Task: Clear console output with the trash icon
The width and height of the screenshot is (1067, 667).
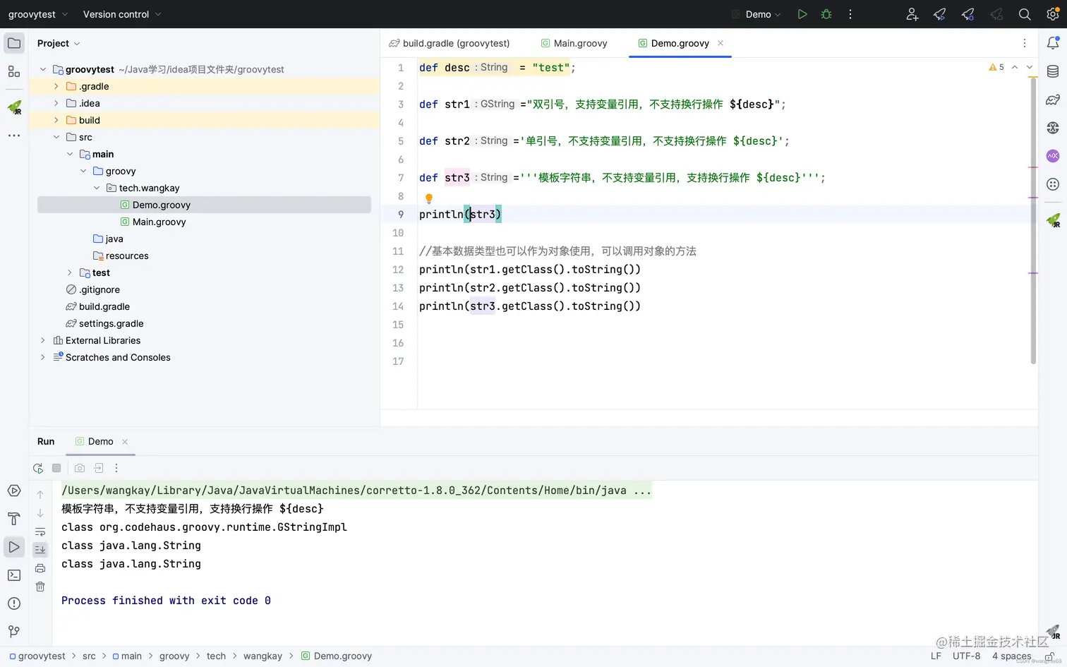Action: 40,587
